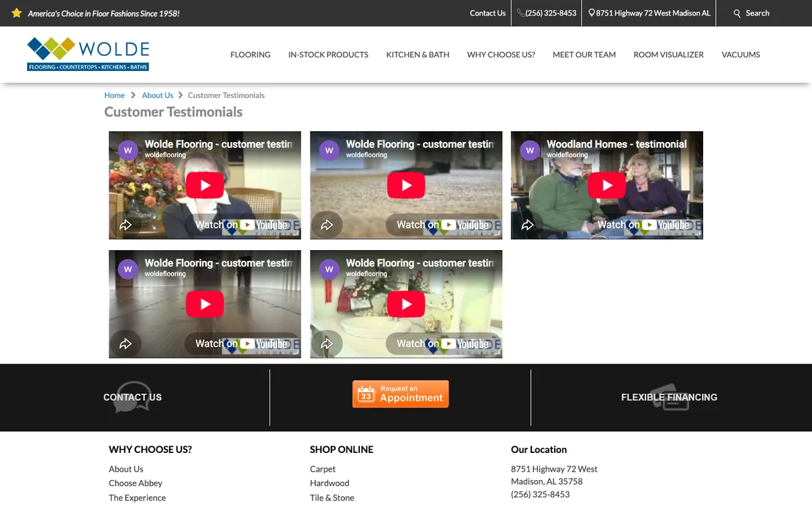Play the hardwood floor video in bottom row

point(205,304)
